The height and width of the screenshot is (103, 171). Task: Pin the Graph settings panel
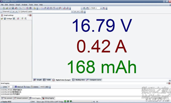click(x=28, y=15)
